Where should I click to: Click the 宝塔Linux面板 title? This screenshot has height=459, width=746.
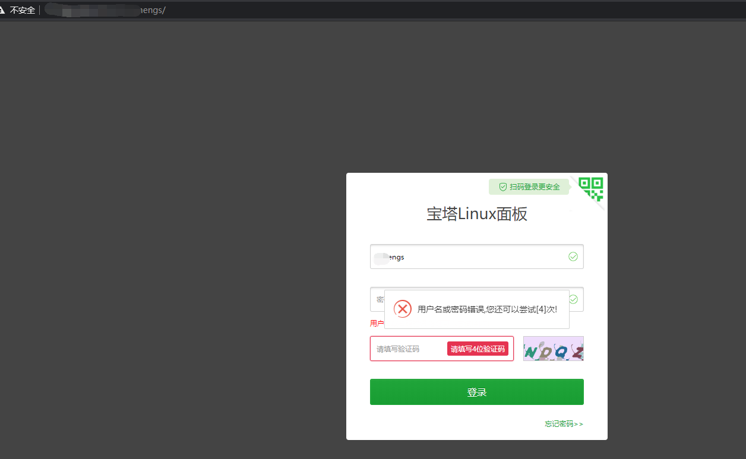coord(477,214)
